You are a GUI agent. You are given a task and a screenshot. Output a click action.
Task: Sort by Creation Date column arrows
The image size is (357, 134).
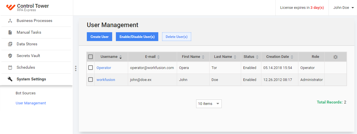[292, 57]
